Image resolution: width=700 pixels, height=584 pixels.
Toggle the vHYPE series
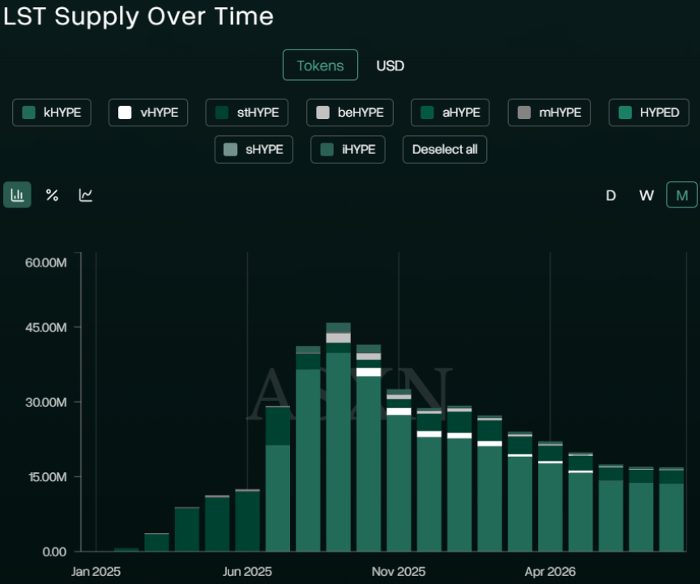pyautogui.click(x=148, y=113)
